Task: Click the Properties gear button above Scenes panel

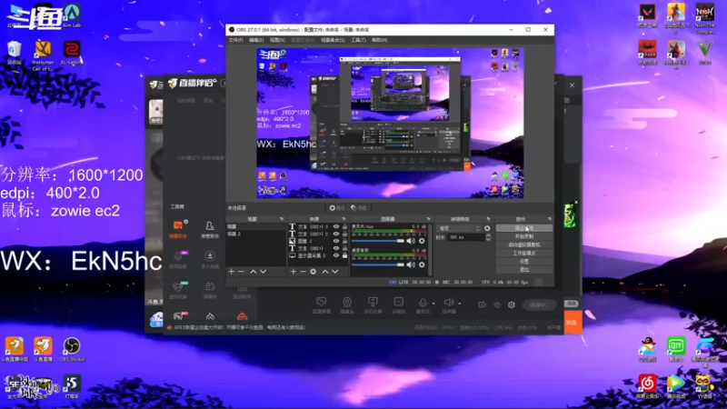Action: coord(337,208)
